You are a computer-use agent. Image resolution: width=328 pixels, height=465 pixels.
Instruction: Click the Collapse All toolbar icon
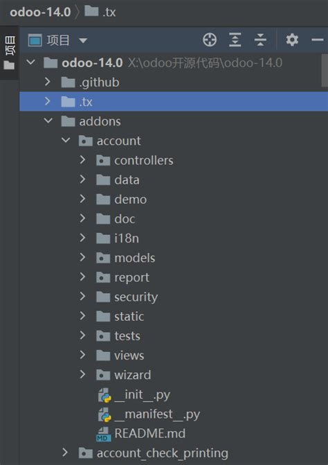coord(260,40)
